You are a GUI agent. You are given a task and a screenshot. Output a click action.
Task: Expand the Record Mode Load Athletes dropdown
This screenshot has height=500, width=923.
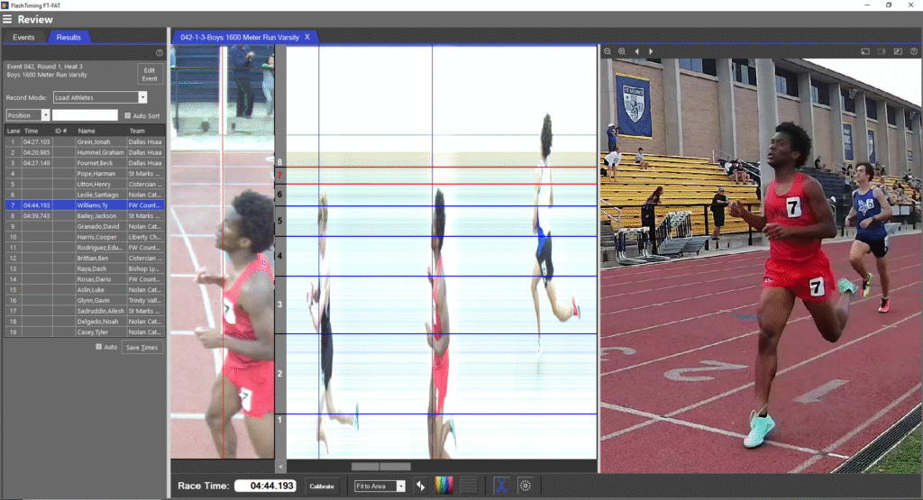pos(142,97)
